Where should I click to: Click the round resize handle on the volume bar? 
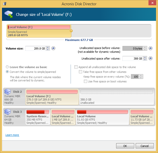tap(71, 31)
